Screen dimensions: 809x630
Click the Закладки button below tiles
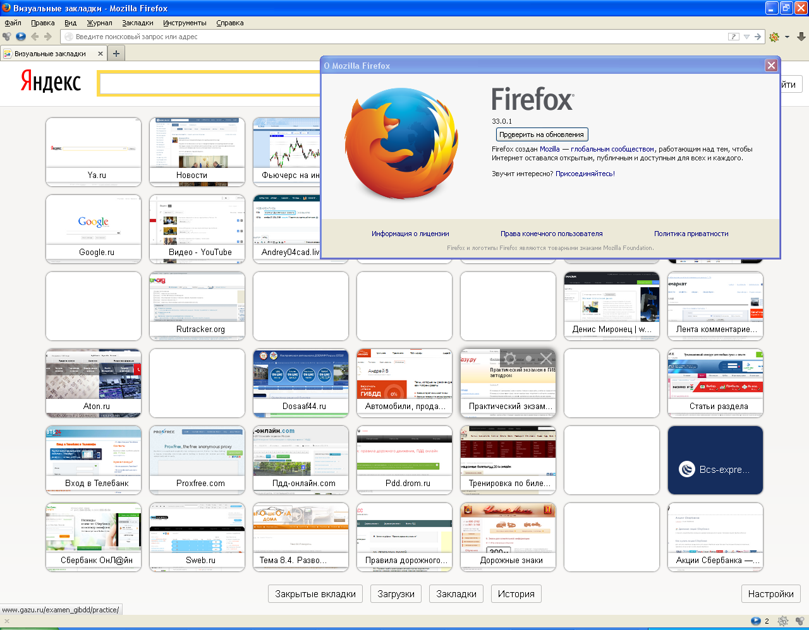click(456, 594)
